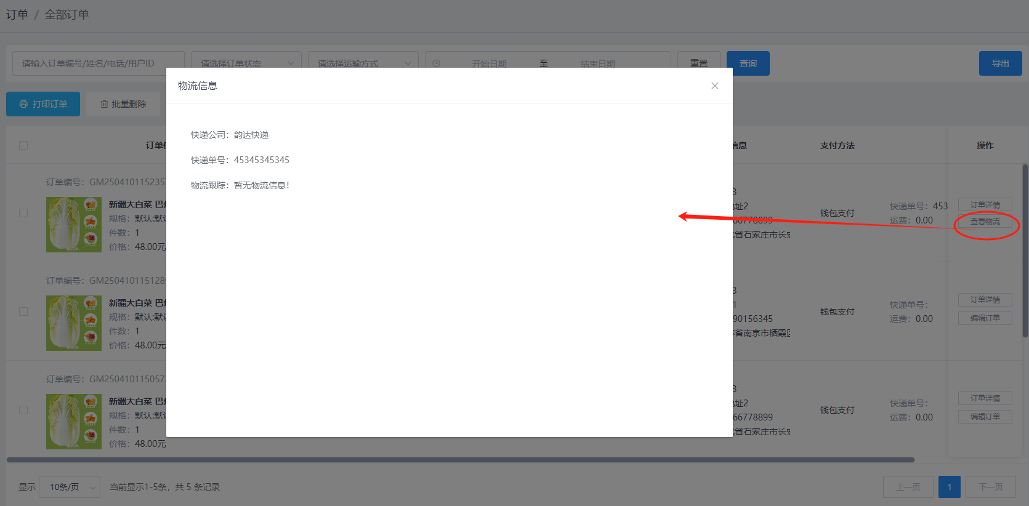
Task: Open the 请选择运输方式 dropdown
Action: [363, 63]
